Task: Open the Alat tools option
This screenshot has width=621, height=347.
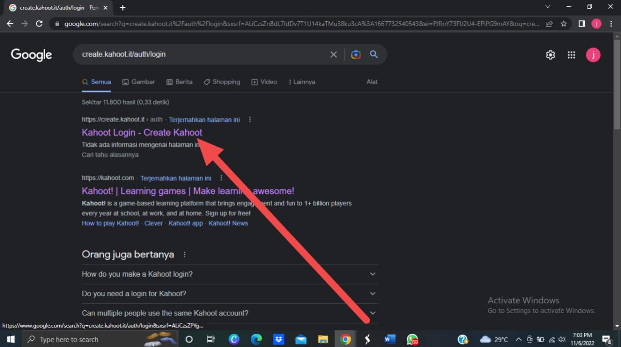Action: click(x=372, y=82)
